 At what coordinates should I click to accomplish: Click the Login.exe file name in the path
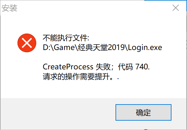pyautogui.click(x=145, y=47)
